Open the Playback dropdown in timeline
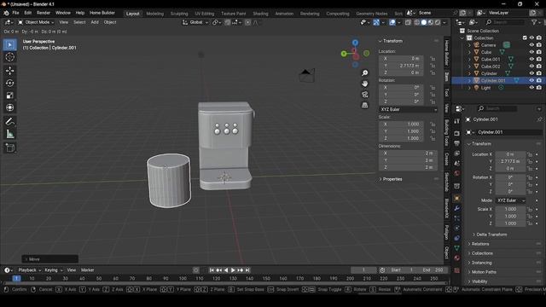The width and height of the screenshot is (546, 307). point(29,270)
